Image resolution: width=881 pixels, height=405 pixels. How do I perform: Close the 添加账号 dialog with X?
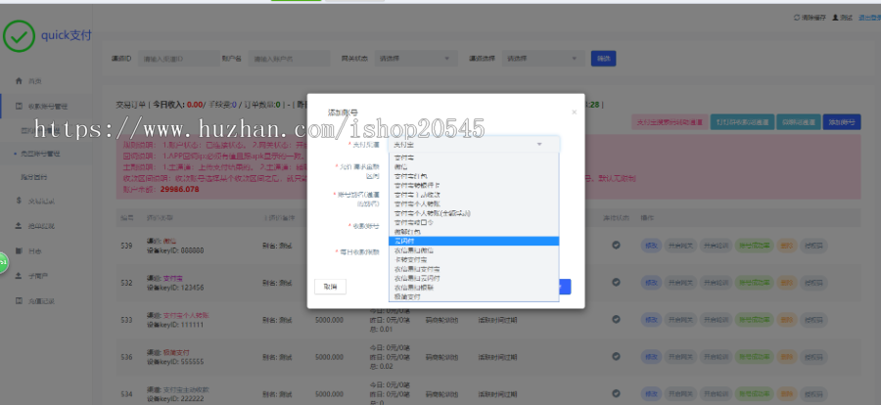tap(574, 112)
